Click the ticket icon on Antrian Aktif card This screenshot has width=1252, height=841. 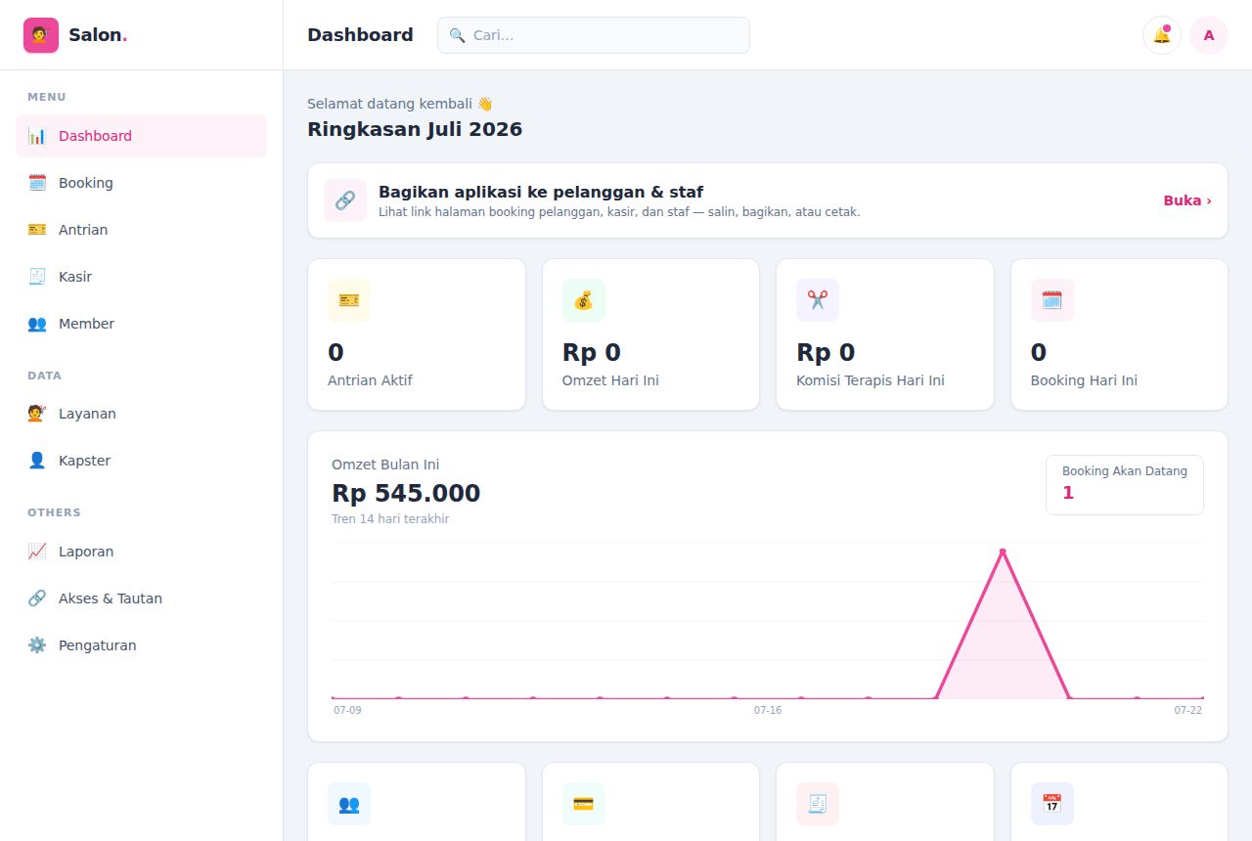click(x=349, y=300)
